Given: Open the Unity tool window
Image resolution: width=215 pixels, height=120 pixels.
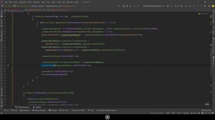Looking at the screenshot, I should pos(91,110).
